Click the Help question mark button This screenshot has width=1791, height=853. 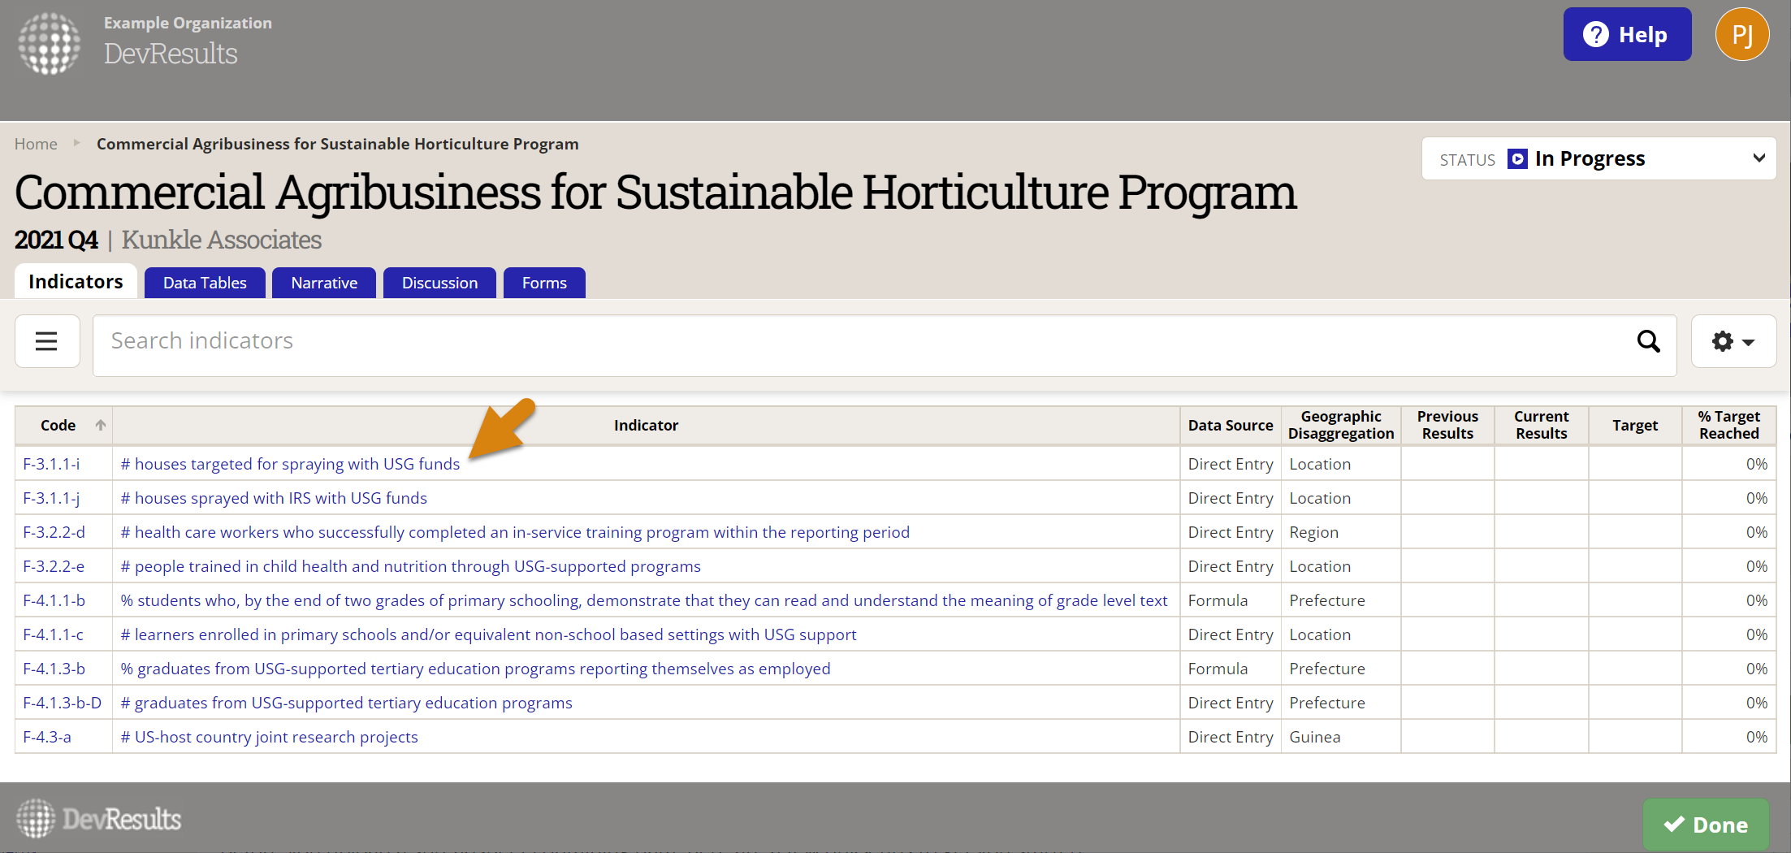point(1627,35)
